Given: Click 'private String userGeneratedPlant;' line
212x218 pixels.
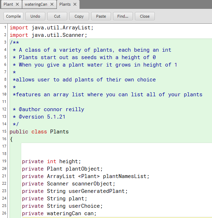Looking at the screenshot, I should [75, 191].
